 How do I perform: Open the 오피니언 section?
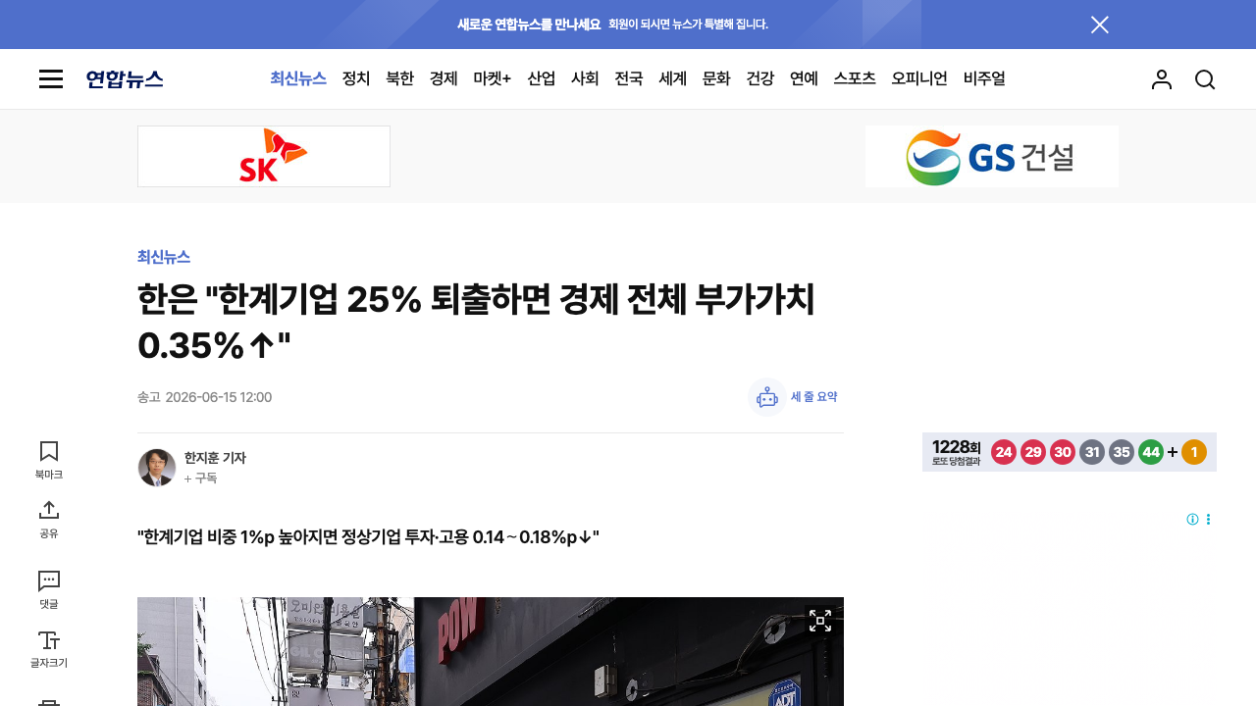(x=919, y=79)
